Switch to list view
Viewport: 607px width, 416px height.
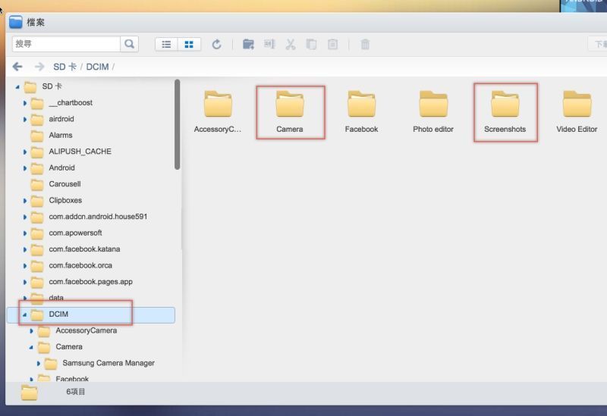(x=166, y=45)
